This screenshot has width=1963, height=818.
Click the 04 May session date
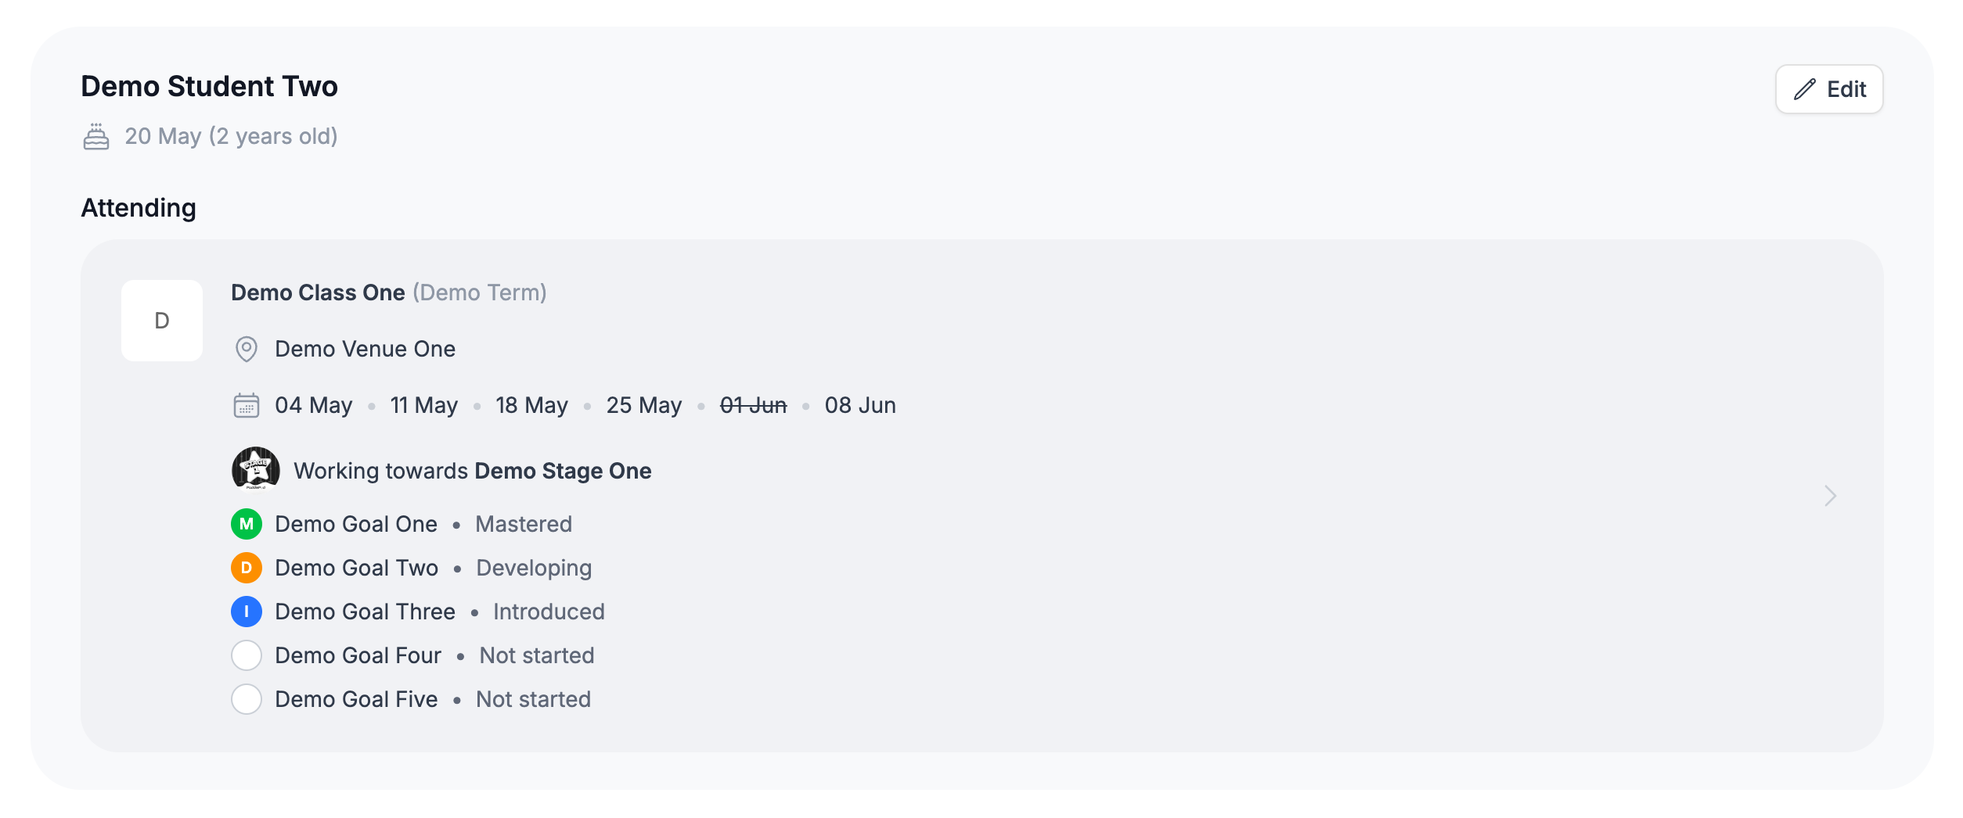point(314,405)
